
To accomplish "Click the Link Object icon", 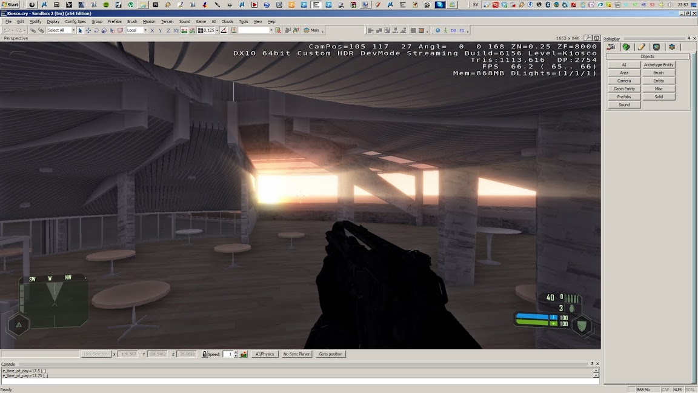I will 33,30.
